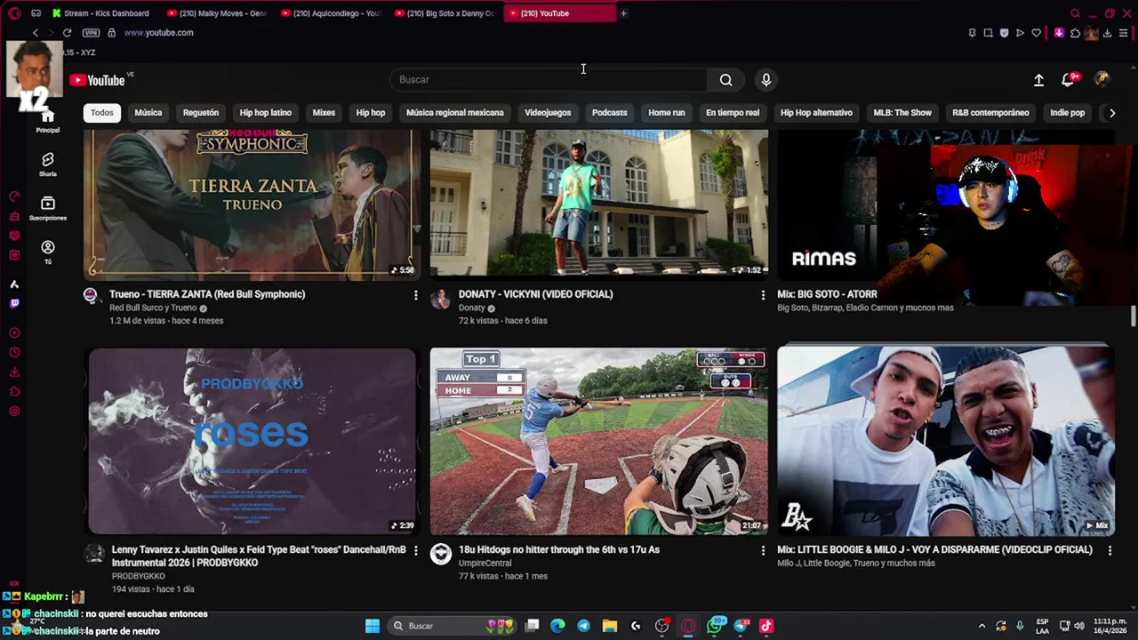The image size is (1138, 640).
Task: Open PRODBYGKKO channel link
Action: tap(139, 576)
